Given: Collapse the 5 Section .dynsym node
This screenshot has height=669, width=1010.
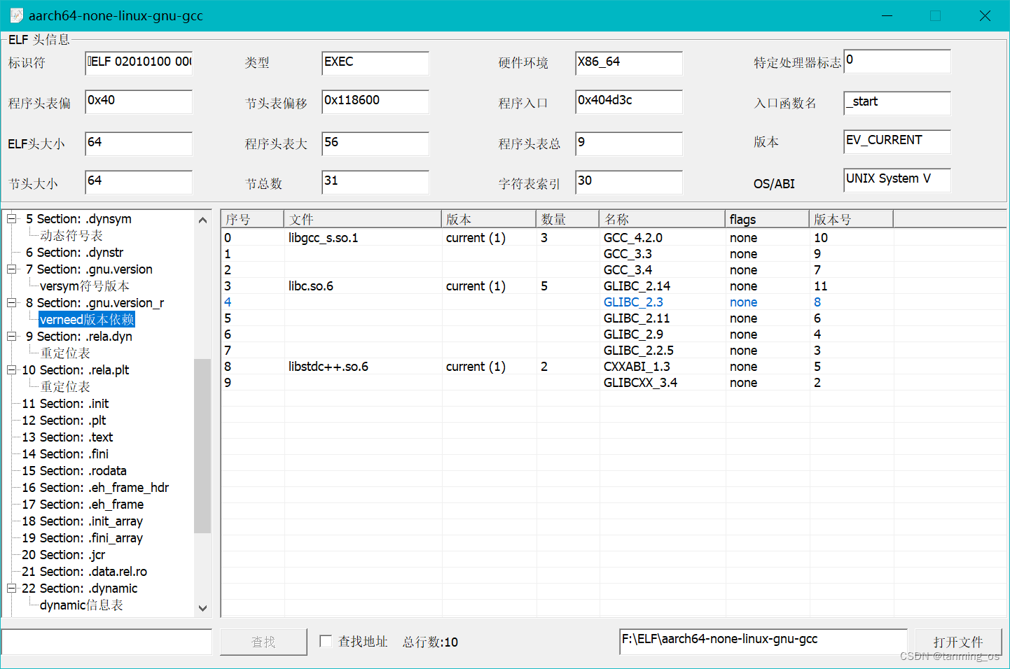Looking at the screenshot, I should (x=10, y=218).
